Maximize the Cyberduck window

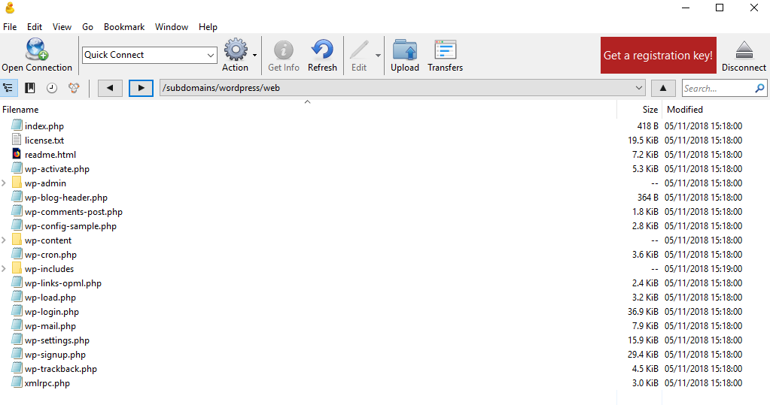[x=720, y=8]
